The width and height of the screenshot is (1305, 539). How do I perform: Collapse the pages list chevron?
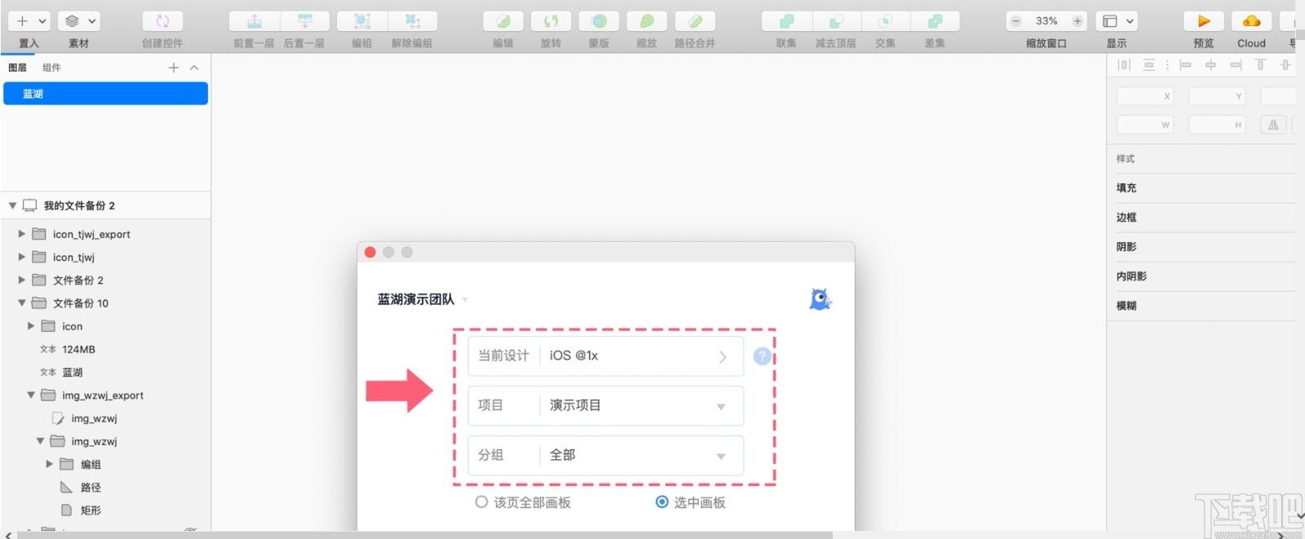click(194, 68)
